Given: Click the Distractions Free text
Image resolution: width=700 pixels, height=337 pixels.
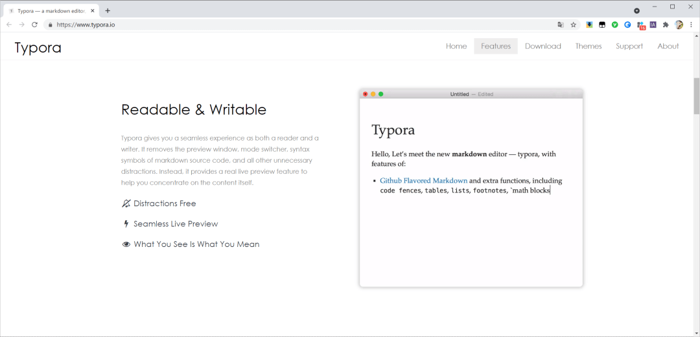Looking at the screenshot, I should 165,203.
